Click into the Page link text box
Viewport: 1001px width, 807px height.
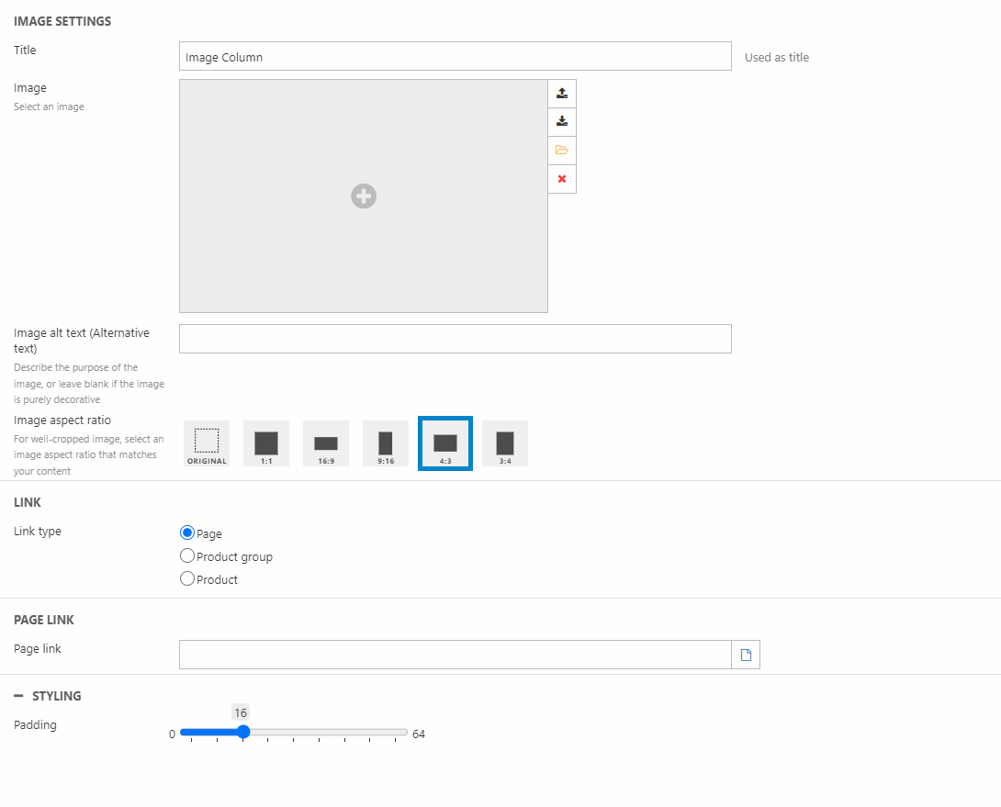tap(455, 655)
